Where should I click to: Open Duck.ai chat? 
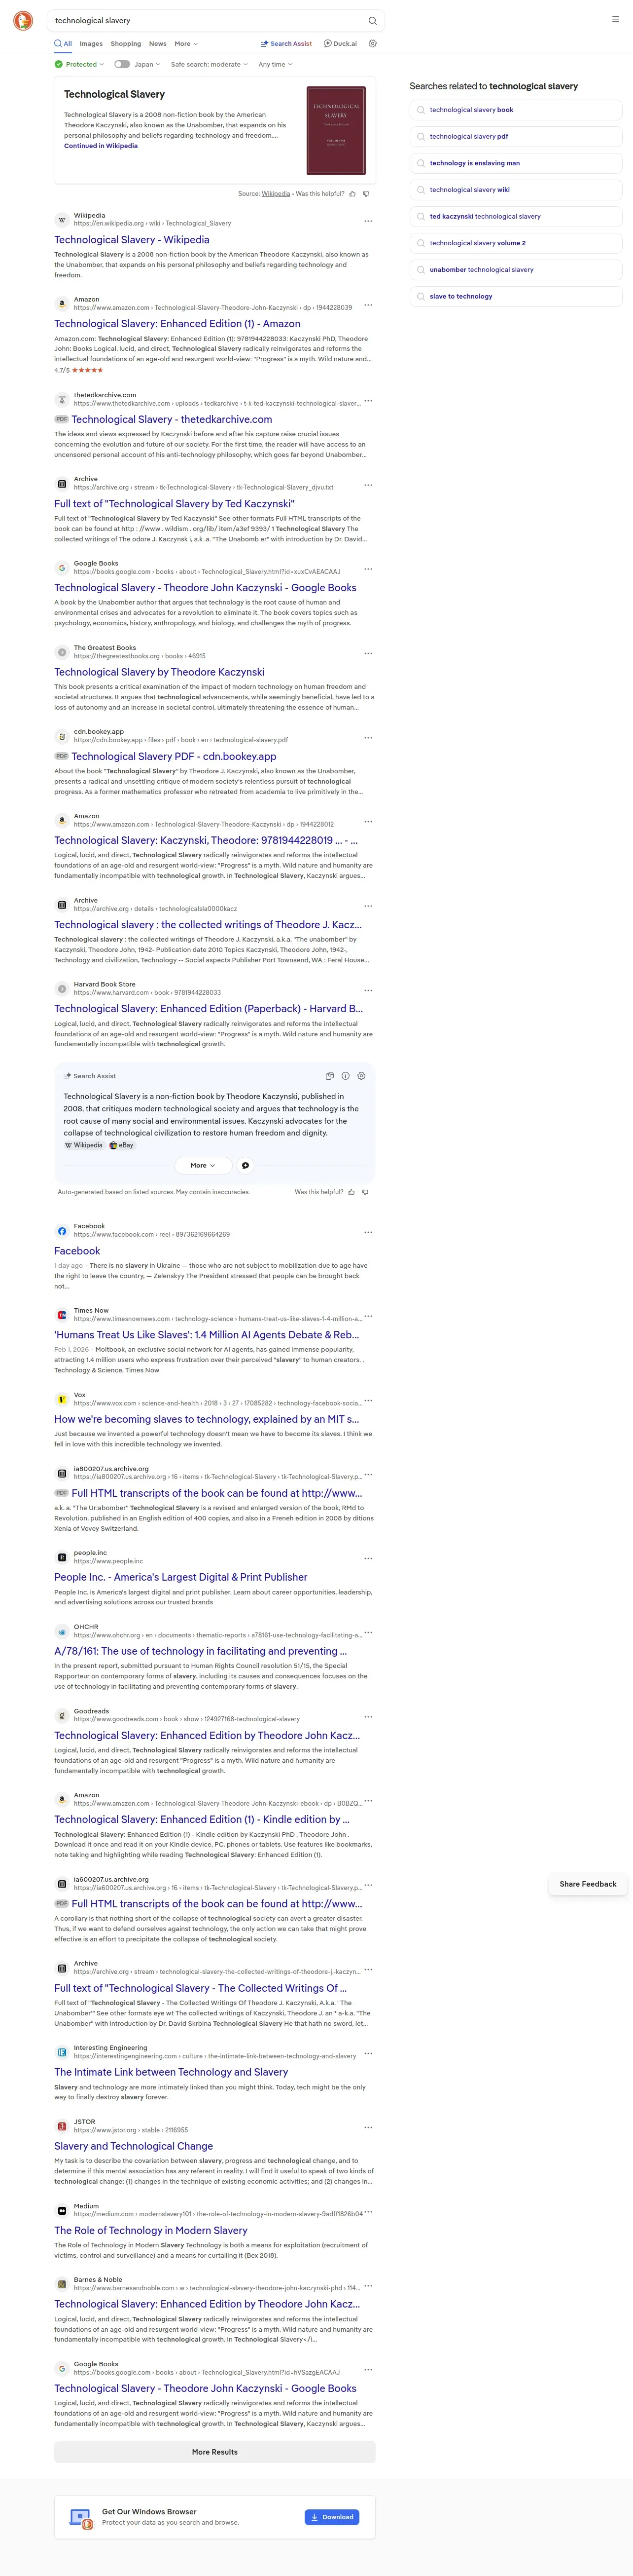point(341,44)
